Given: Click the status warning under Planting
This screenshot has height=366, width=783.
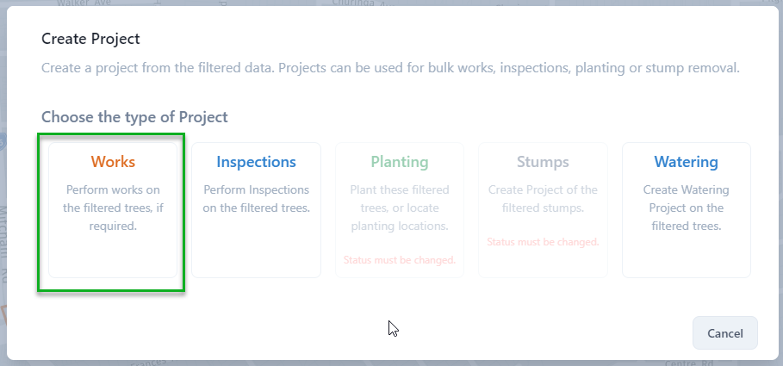Looking at the screenshot, I should 400,259.
